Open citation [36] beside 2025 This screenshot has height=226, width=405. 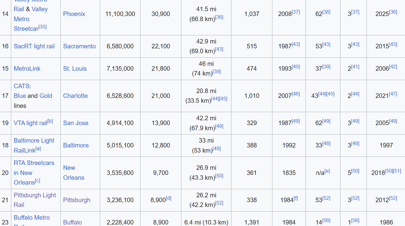point(393,12)
